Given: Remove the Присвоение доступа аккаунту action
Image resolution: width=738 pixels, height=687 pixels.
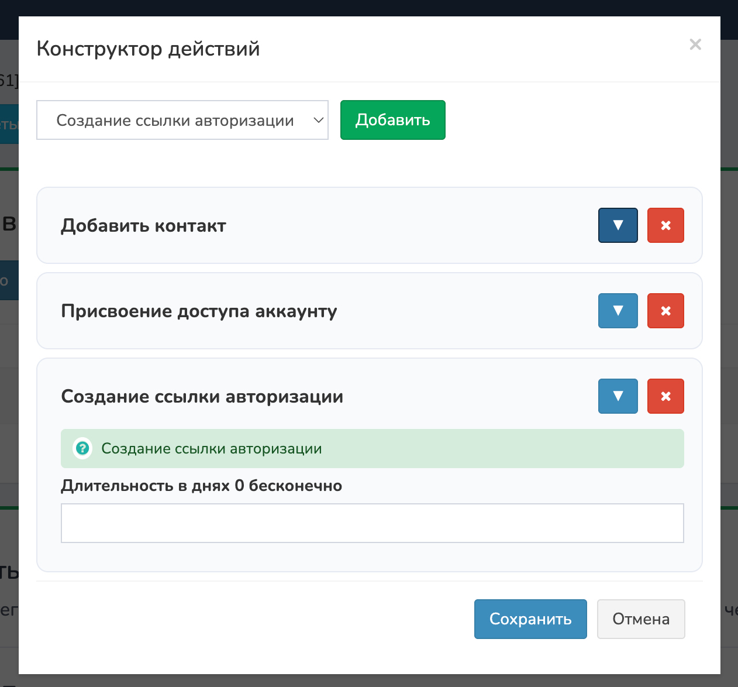Looking at the screenshot, I should click(665, 311).
